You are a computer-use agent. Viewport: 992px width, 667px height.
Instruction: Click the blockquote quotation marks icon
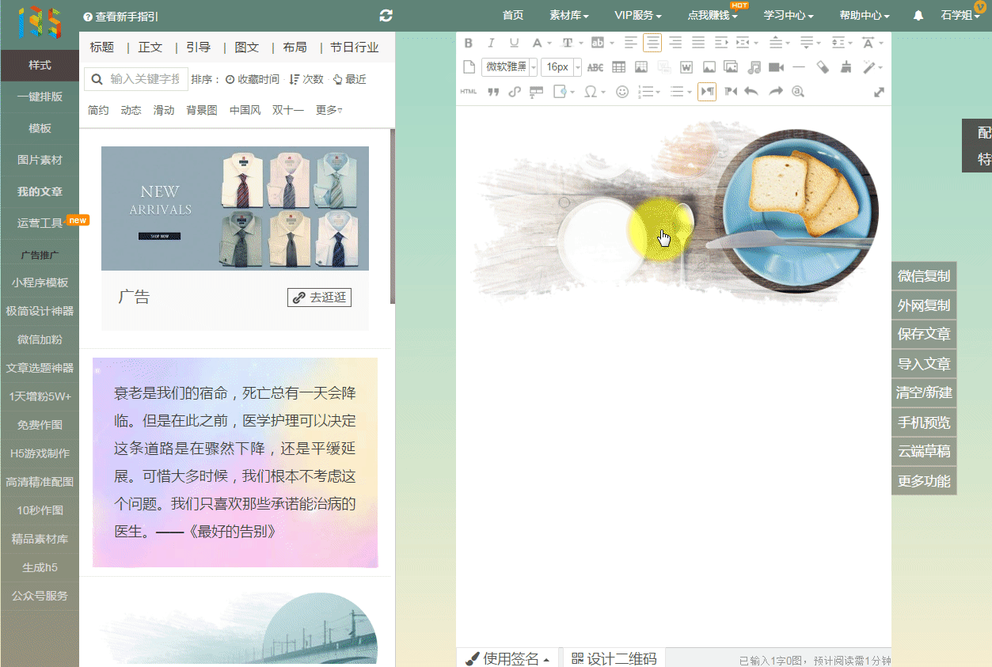tap(493, 92)
